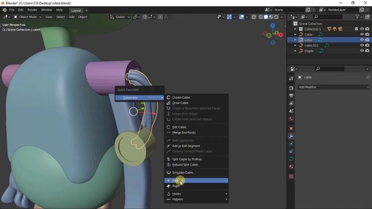The height and width of the screenshot is (209, 372).
Task: Open the Window menu
Action: [46, 10]
